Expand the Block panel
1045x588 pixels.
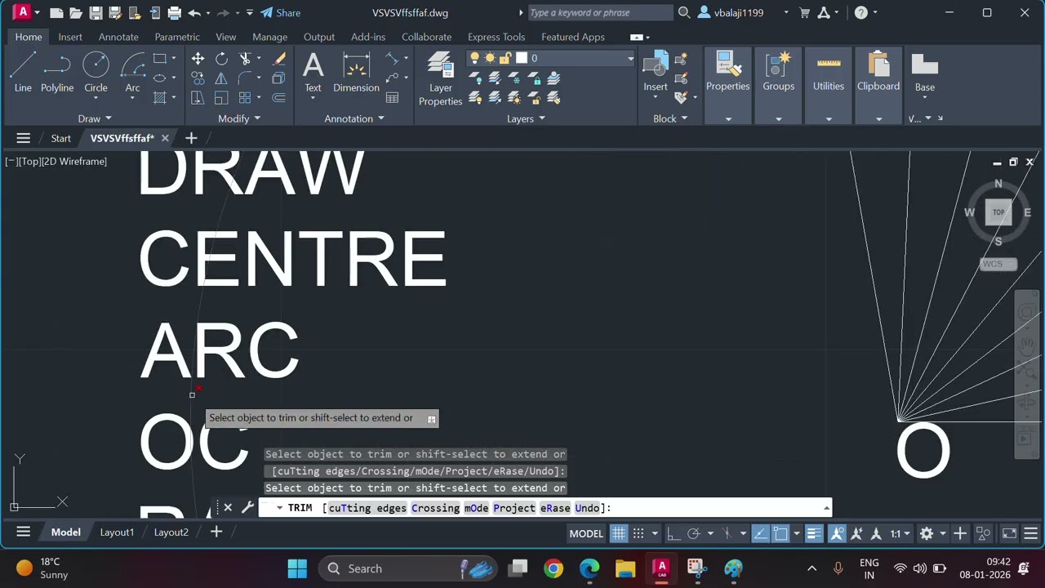[x=670, y=118]
